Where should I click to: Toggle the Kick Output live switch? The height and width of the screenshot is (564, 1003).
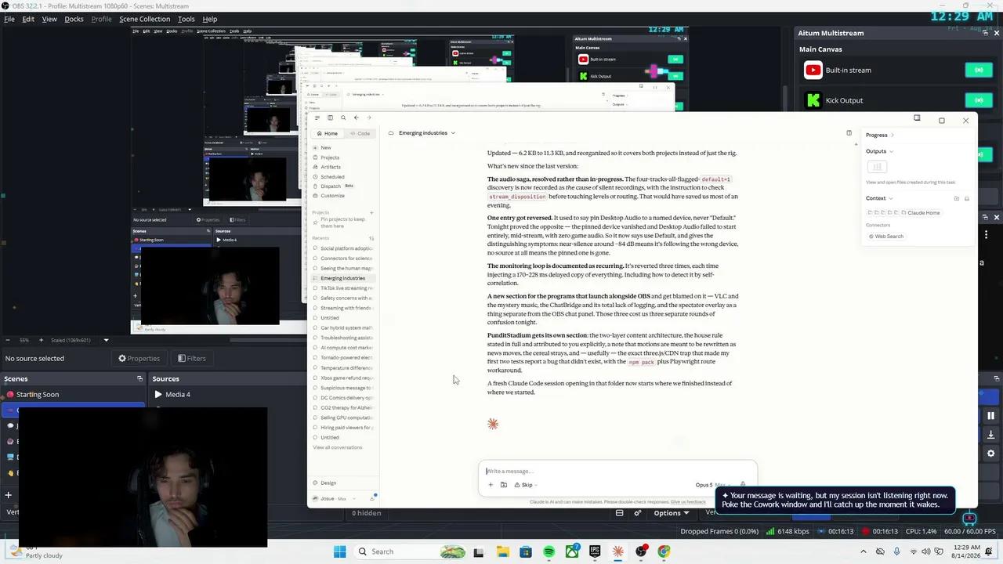979,100
